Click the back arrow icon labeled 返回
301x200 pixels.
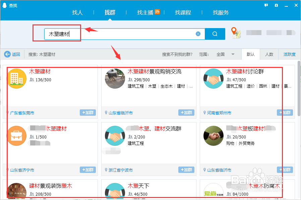point(7,54)
